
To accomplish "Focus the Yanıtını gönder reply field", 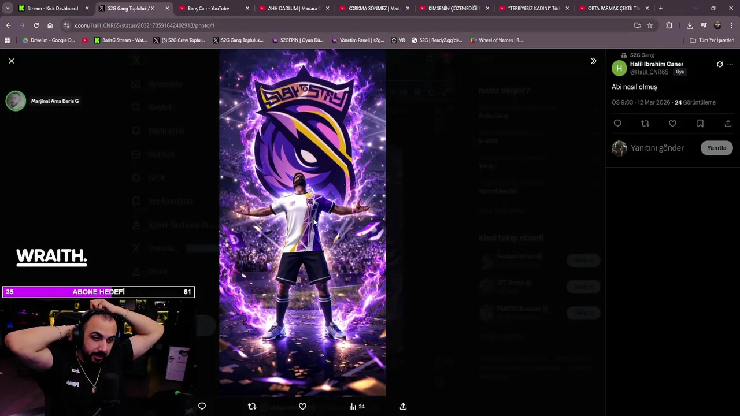I will pyautogui.click(x=657, y=148).
